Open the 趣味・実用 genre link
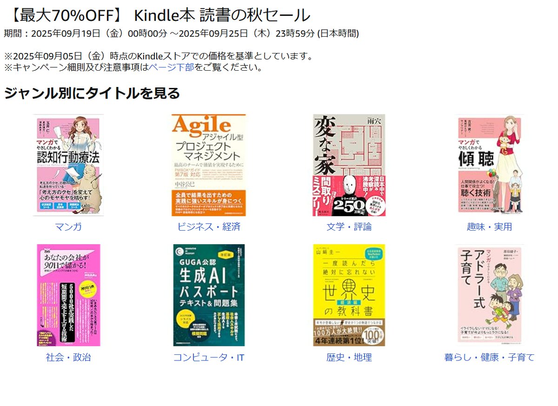The width and height of the screenshot is (558, 406). coord(490,227)
